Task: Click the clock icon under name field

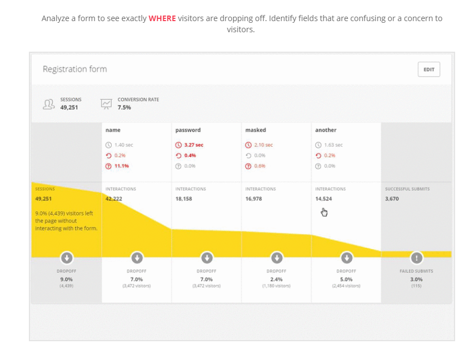Action: click(x=108, y=145)
